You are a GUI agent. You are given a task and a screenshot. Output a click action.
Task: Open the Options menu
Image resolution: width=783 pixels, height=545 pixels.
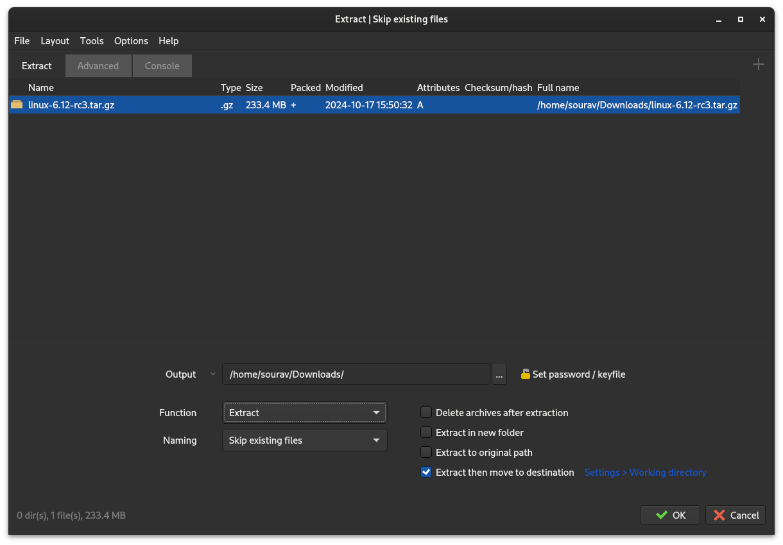point(131,40)
